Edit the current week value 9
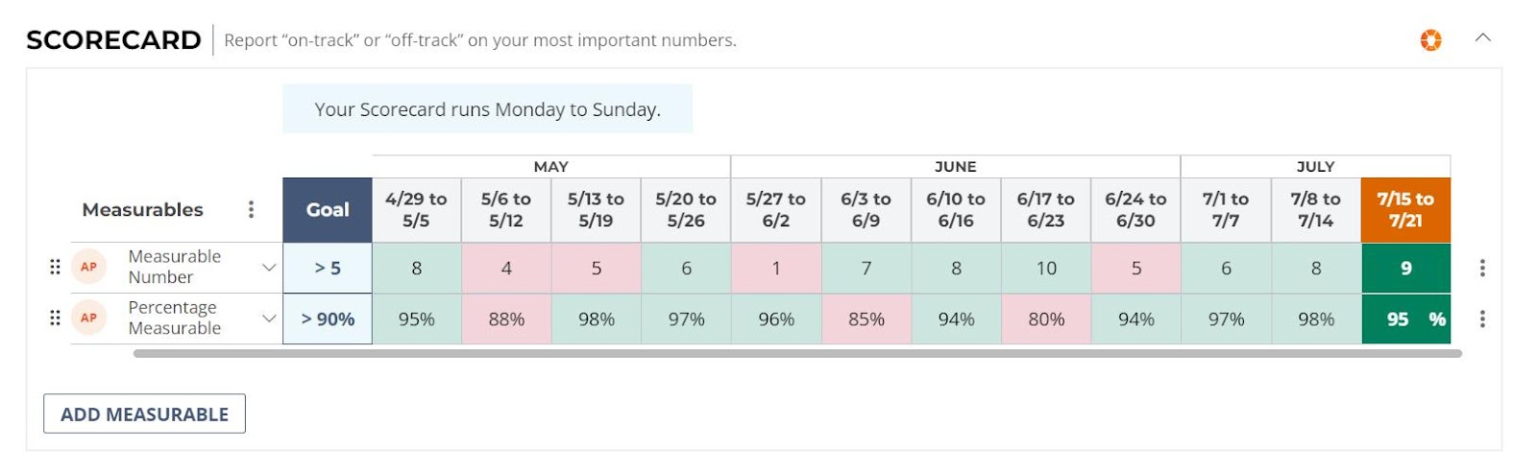 click(x=1405, y=268)
